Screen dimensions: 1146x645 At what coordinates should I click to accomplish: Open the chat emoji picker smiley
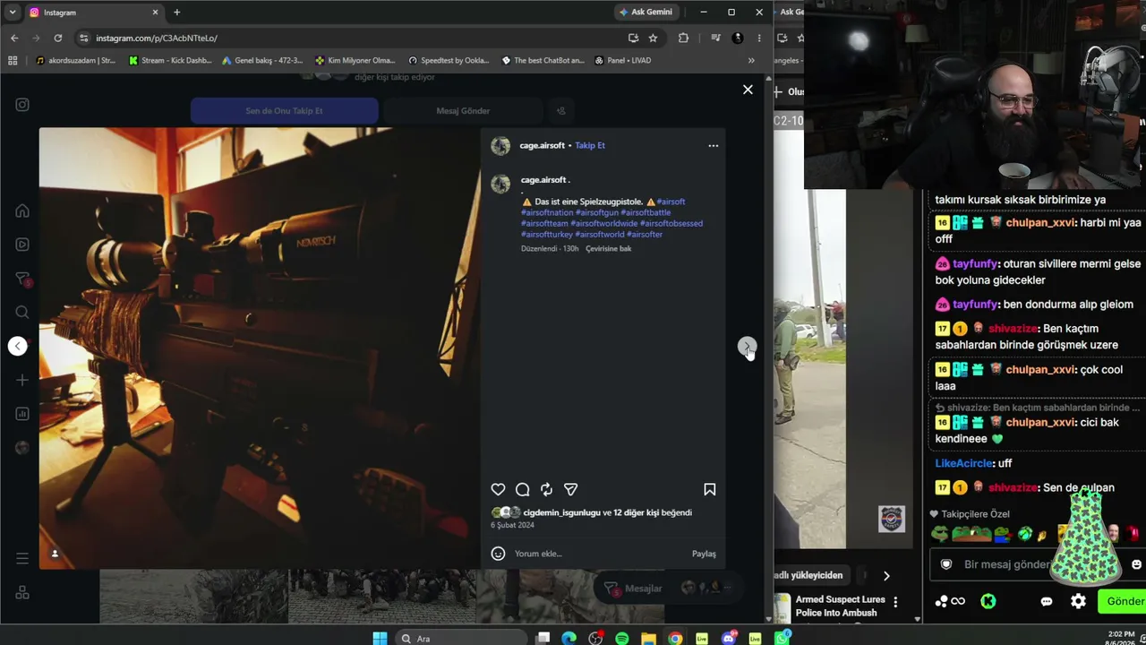1137,564
